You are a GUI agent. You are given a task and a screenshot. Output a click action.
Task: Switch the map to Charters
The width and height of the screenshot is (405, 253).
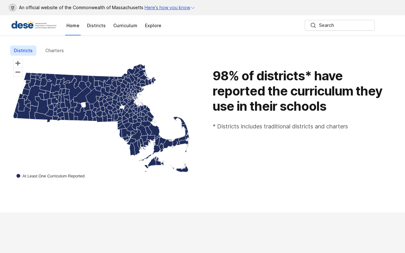(x=54, y=51)
